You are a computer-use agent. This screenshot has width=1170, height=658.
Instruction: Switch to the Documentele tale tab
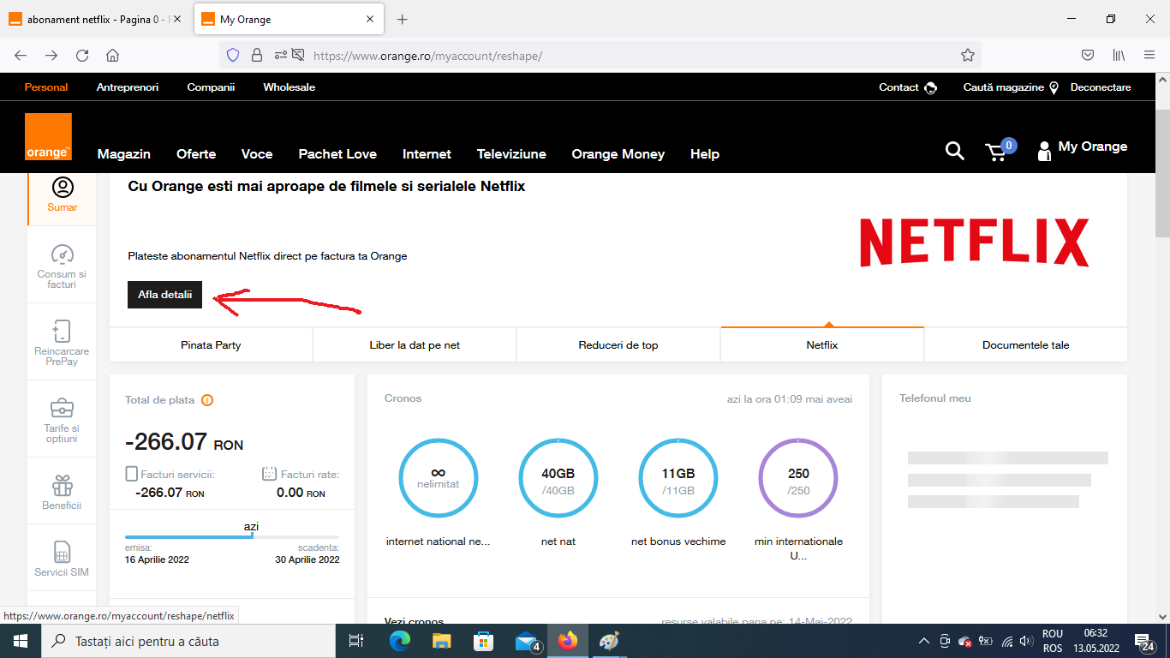point(1025,344)
